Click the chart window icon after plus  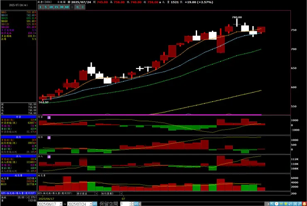290,204
